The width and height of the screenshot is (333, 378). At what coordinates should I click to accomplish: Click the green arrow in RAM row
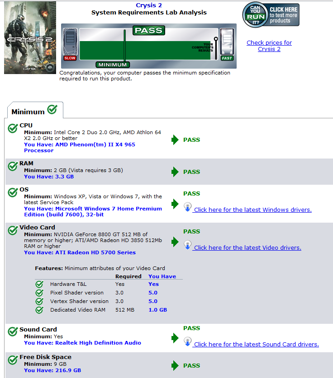pos(175,172)
